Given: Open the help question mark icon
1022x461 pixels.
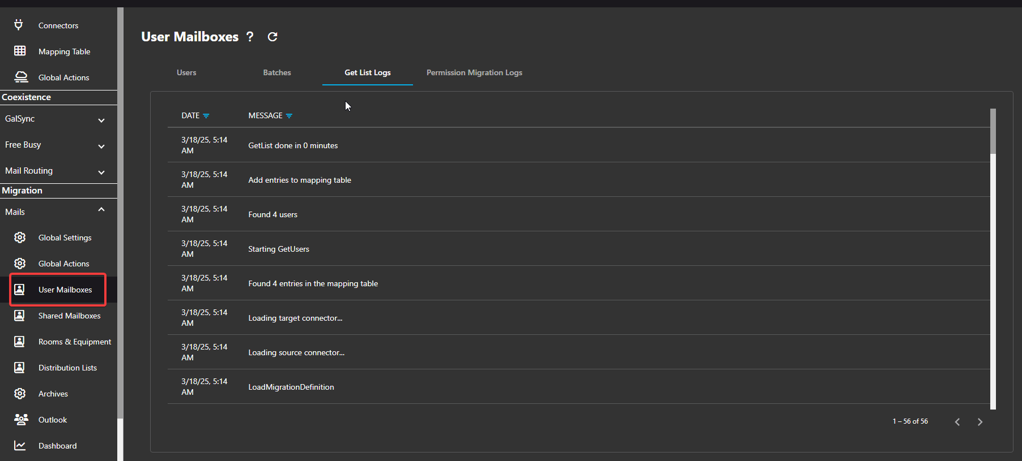Looking at the screenshot, I should click(x=250, y=37).
